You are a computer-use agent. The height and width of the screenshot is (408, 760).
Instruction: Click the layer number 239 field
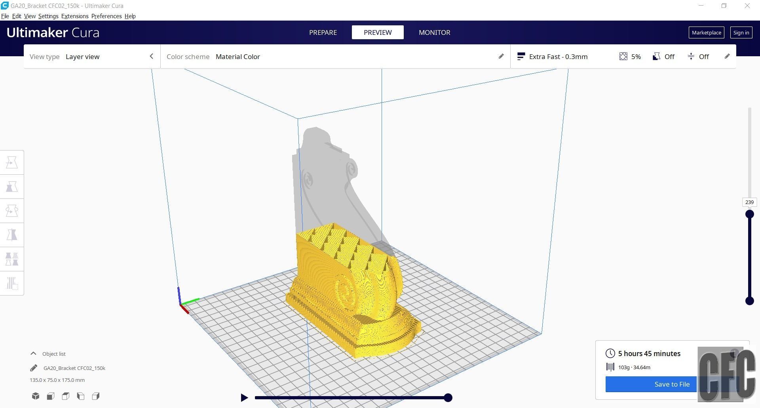[749, 202]
